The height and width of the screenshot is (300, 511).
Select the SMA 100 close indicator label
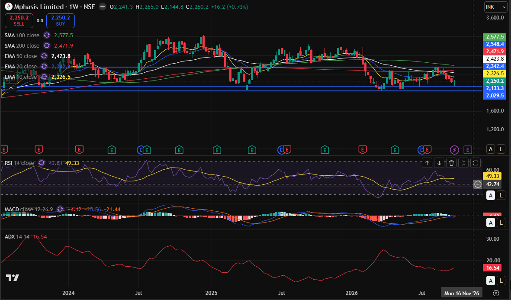click(x=22, y=35)
